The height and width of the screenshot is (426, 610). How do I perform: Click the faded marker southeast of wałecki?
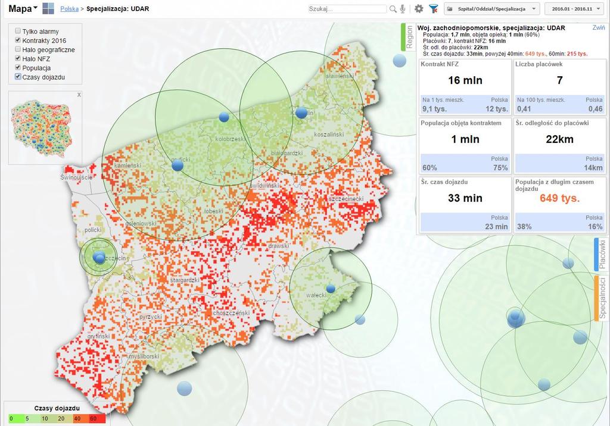(360, 320)
